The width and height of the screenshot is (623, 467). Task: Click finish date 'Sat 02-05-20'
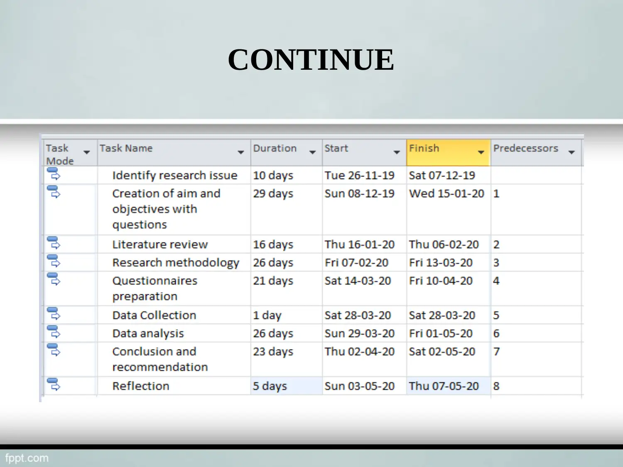pos(442,352)
